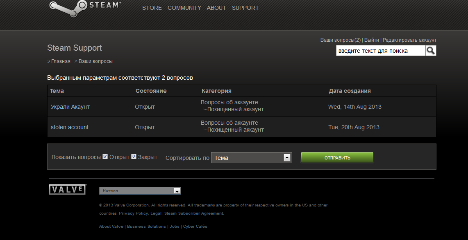468x240 pixels.
Task: Click Открыт status of stolen account row
Action: click(x=145, y=127)
